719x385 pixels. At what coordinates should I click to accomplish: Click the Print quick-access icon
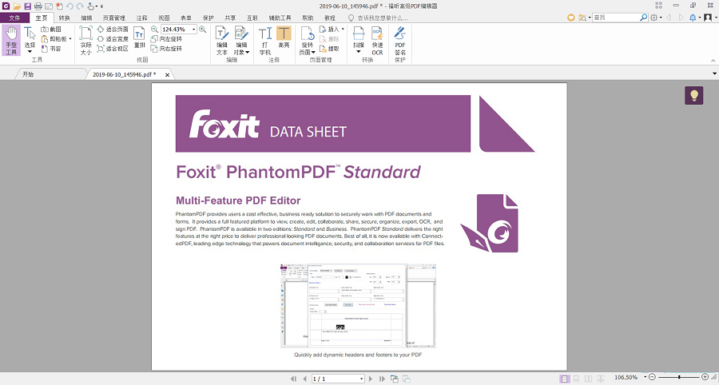[x=38, y=6]
